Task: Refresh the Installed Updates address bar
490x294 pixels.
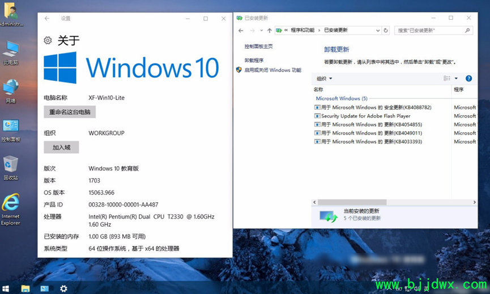Action: point(386,30)
